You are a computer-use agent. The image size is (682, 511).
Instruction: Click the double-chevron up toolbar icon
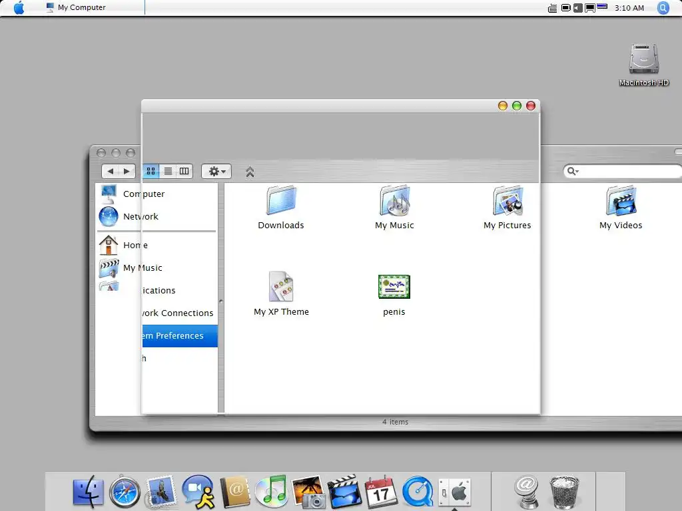(250, 172)
